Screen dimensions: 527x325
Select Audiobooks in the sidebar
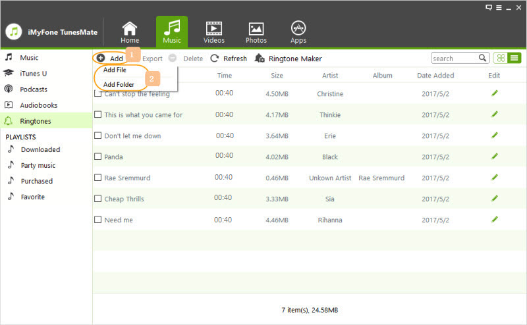point(46,105)
